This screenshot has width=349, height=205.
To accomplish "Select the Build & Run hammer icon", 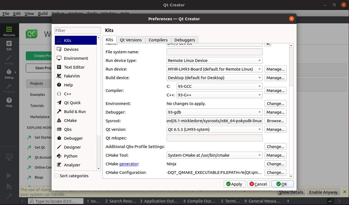I will (x=59, y=112).
